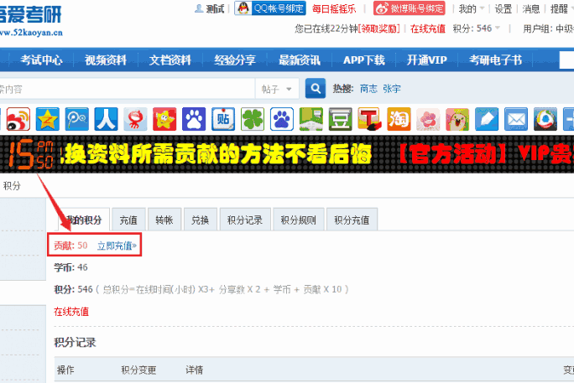Viewport: 574px width, 383px height.
Task: Click the 立即充值 link
Action: pos(117,246)
